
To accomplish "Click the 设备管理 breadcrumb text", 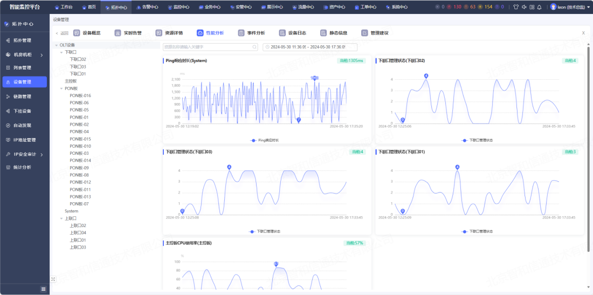I will [61, 19].
